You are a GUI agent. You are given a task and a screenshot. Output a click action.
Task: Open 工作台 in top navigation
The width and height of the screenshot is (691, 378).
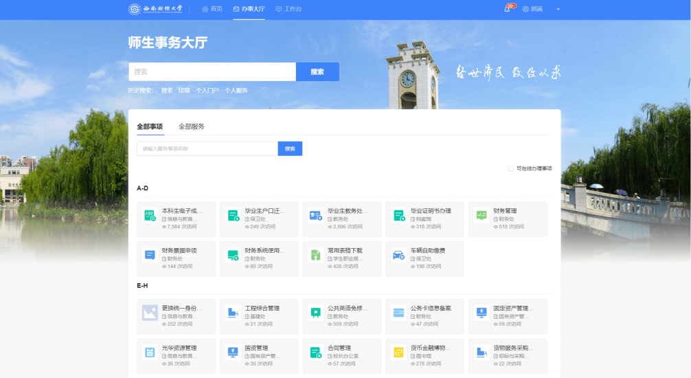(x=288, y=9)
